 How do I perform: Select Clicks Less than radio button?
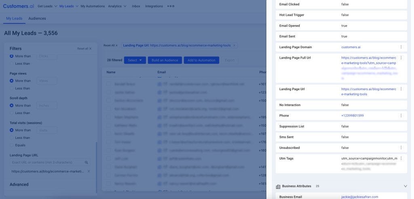[12, 64]
